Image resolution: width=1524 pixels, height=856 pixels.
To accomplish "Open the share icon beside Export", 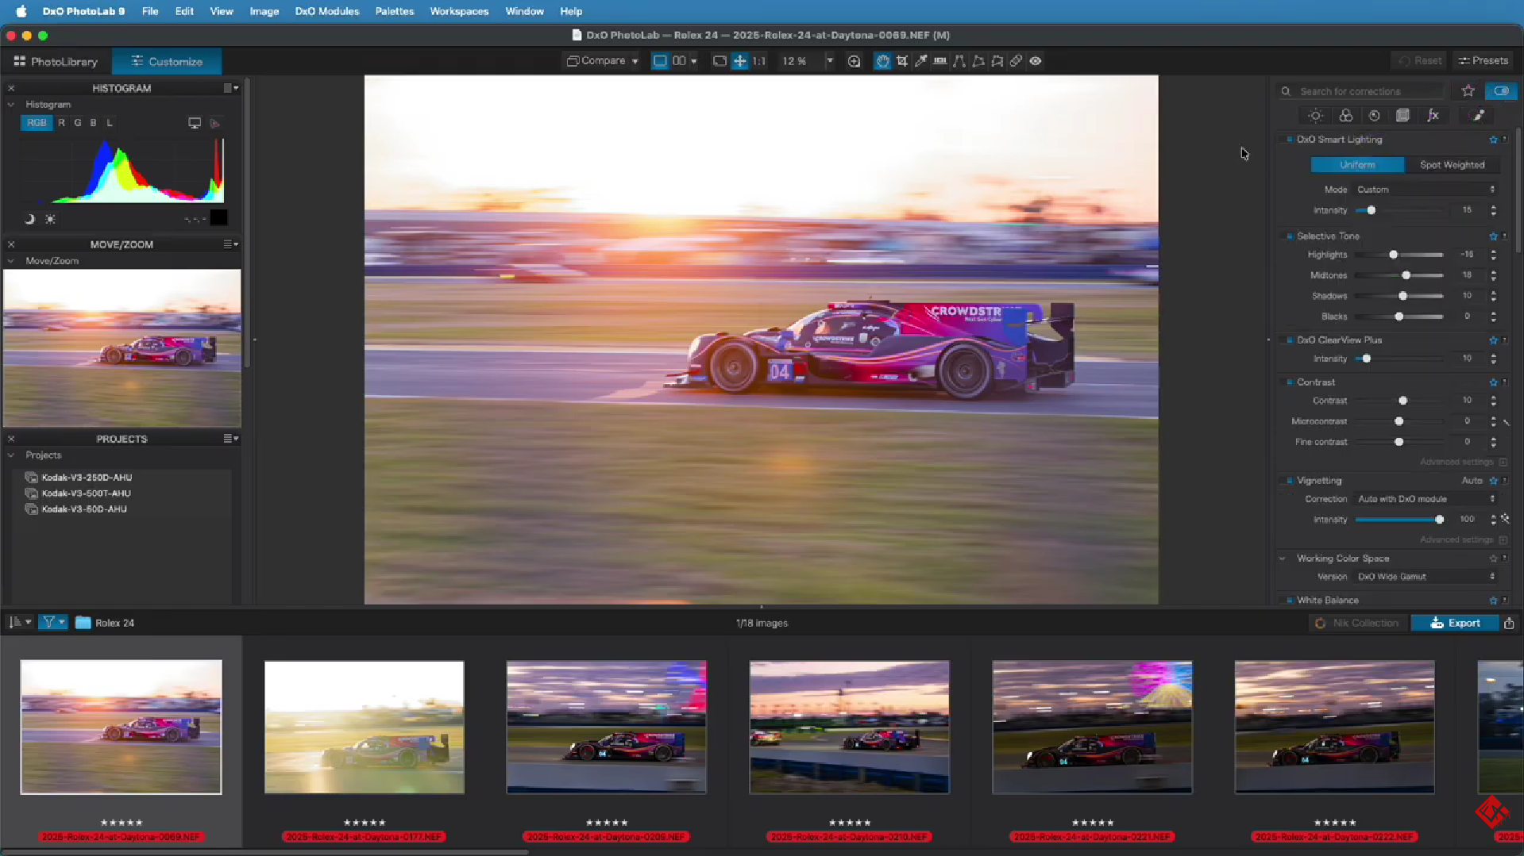I will 1509,624.
